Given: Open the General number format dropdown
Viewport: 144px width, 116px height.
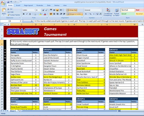Looking at the screenshot, I should pos(101,10).
